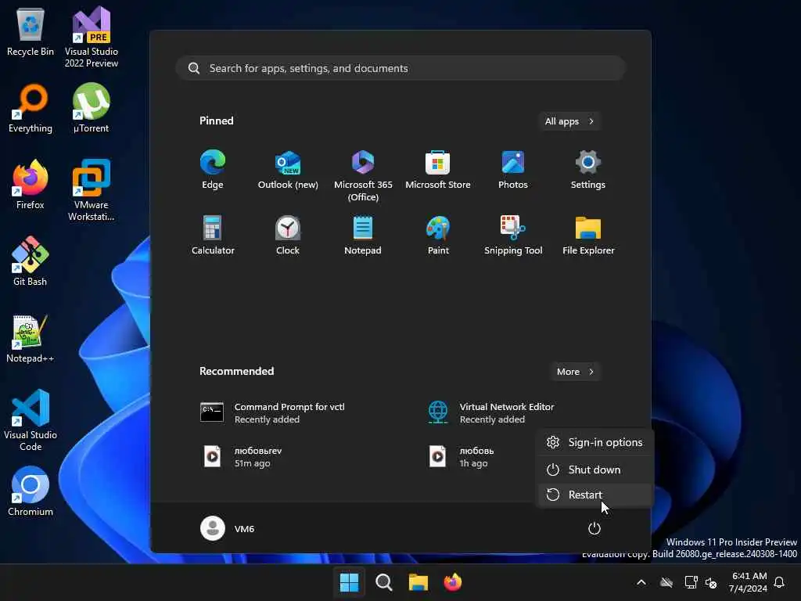801x601 pixels.
Task: Open pinned Settings gear app
Action: (588, 170)
